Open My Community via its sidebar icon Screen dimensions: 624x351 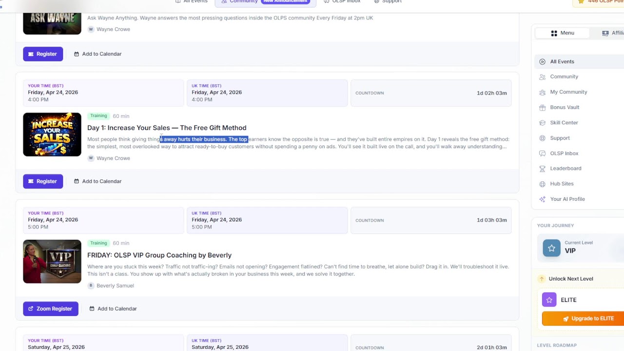(x=542, y=92)
